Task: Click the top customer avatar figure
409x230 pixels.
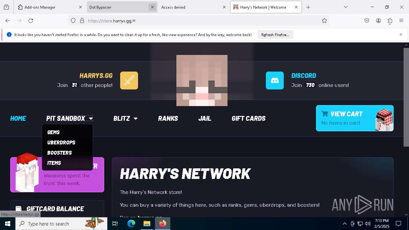Action: tap(27, 172)
